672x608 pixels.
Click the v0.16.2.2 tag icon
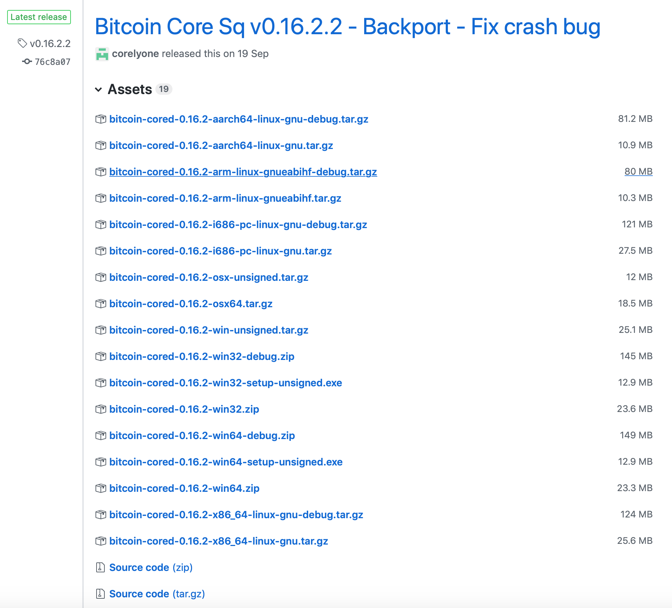click(x=22, y=43)
